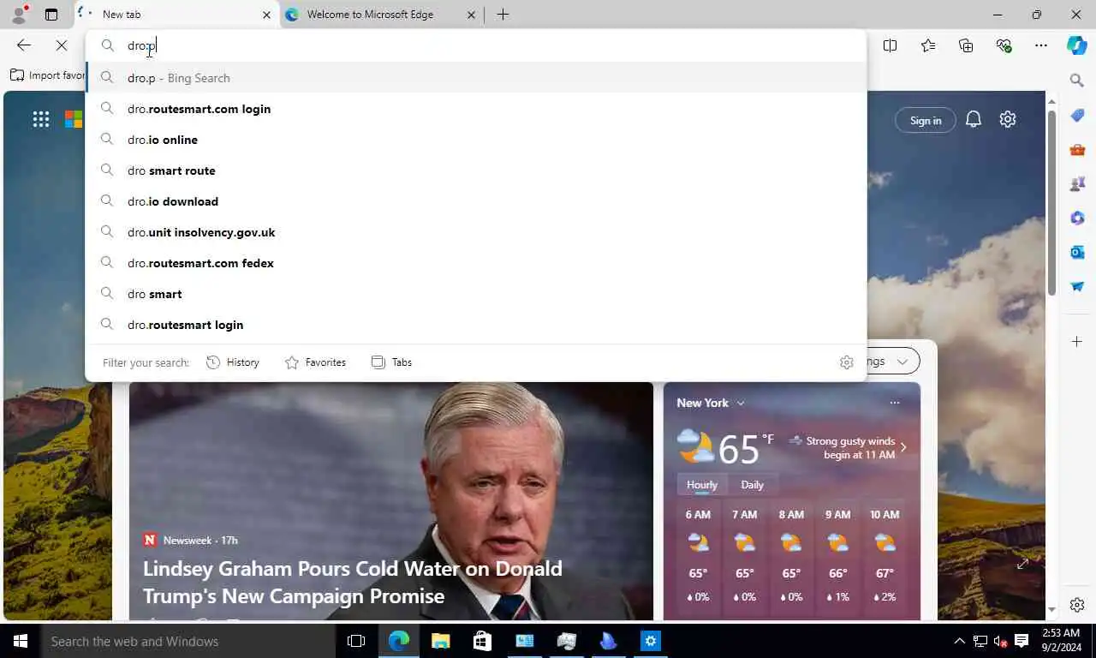Select dro.p Bing Search suggestion
1096x658 pixels.
tap(476, 78)
